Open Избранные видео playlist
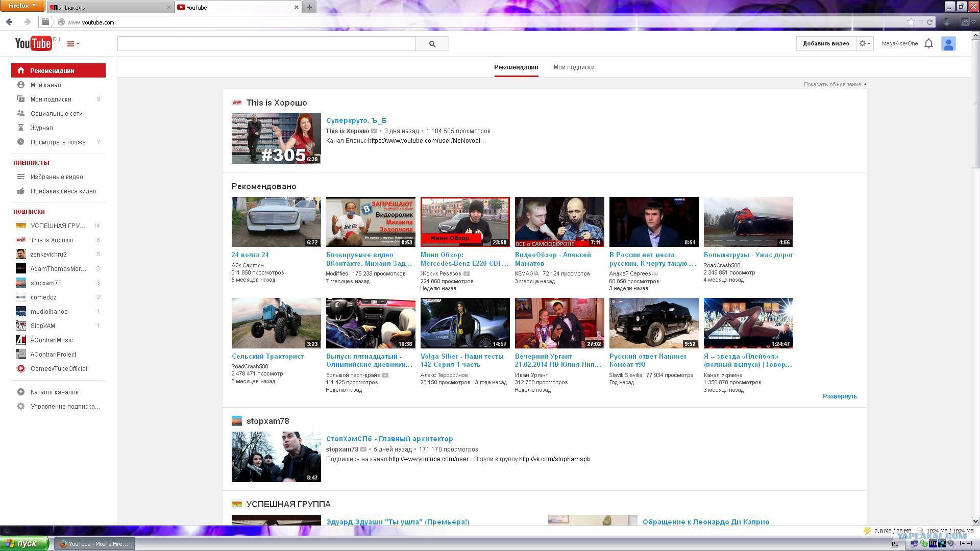 click(x=58, y=177)
